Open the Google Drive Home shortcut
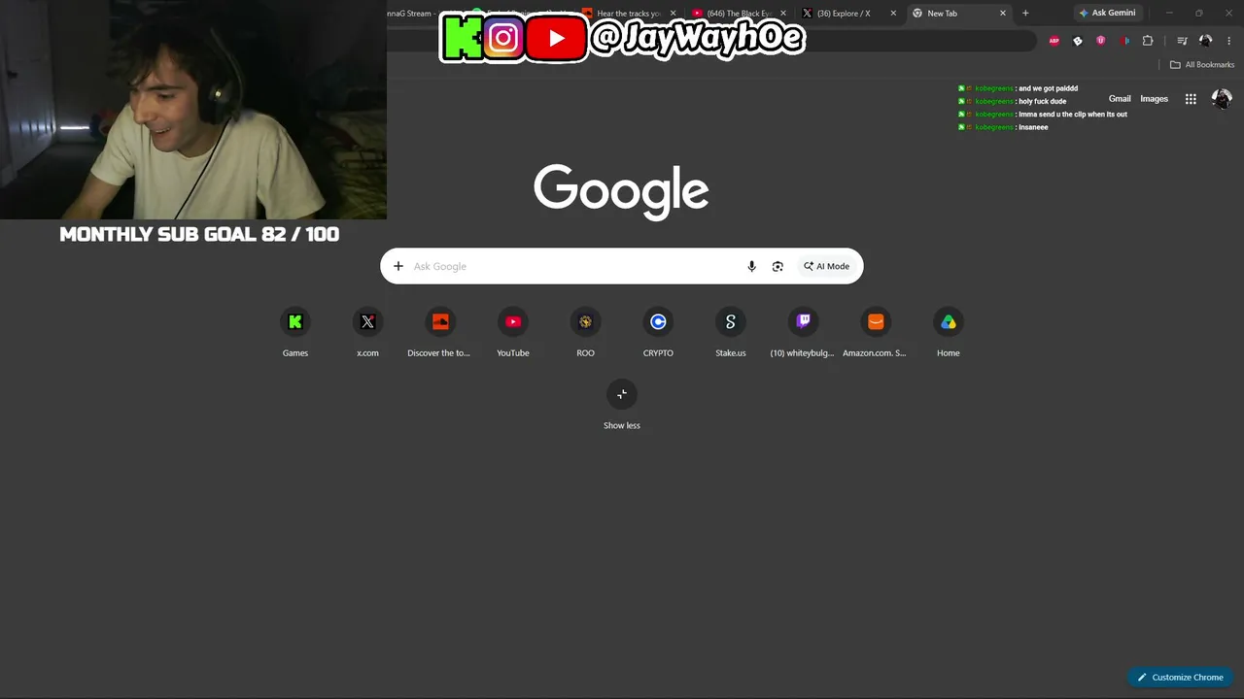The width and height of the screenshot is (1244, 699). 949,333
